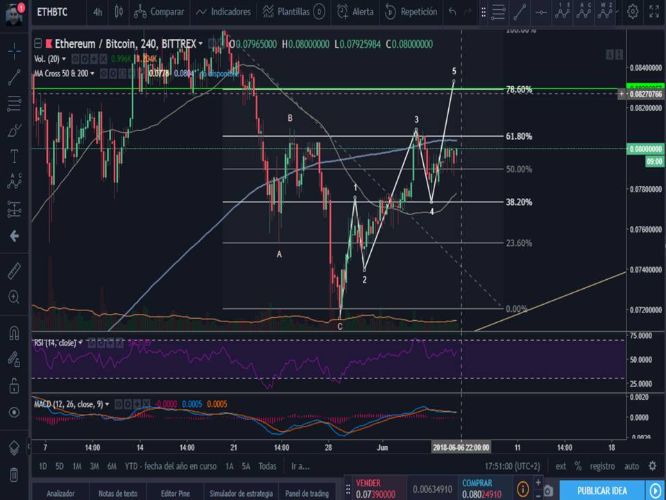
Task: Select the 3M time range
Action: (94, 467)
